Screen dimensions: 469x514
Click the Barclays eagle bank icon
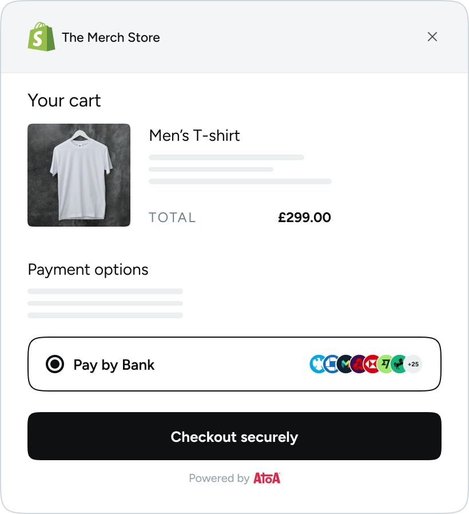pyautogui.click(x=317, y=364)
